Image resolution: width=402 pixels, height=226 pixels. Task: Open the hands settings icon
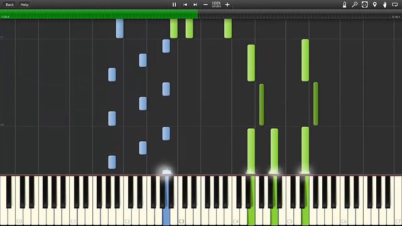(x=385, y=4)
